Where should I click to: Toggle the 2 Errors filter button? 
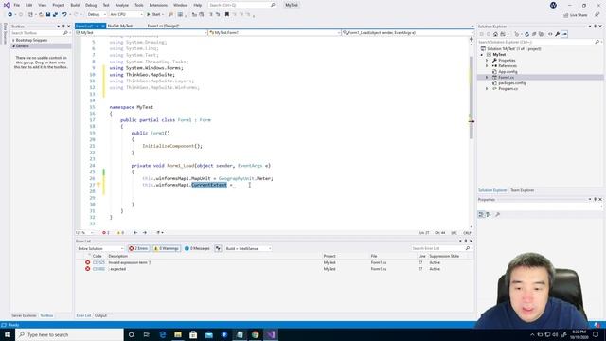(x=138, y=248)
